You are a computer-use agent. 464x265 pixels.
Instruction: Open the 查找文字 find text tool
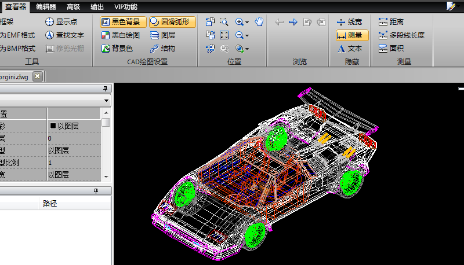tap(64, 35)
